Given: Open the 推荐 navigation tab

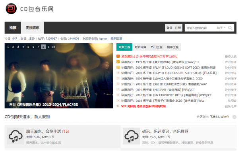Looking at the screenshot, I should [x=13, y=28].
